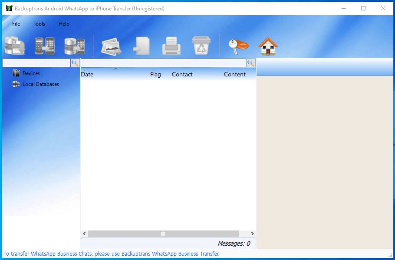Click the horizontal scrollbar left arrow
Image resolution: width=395 pixels, height=260 pixels.
84,234
